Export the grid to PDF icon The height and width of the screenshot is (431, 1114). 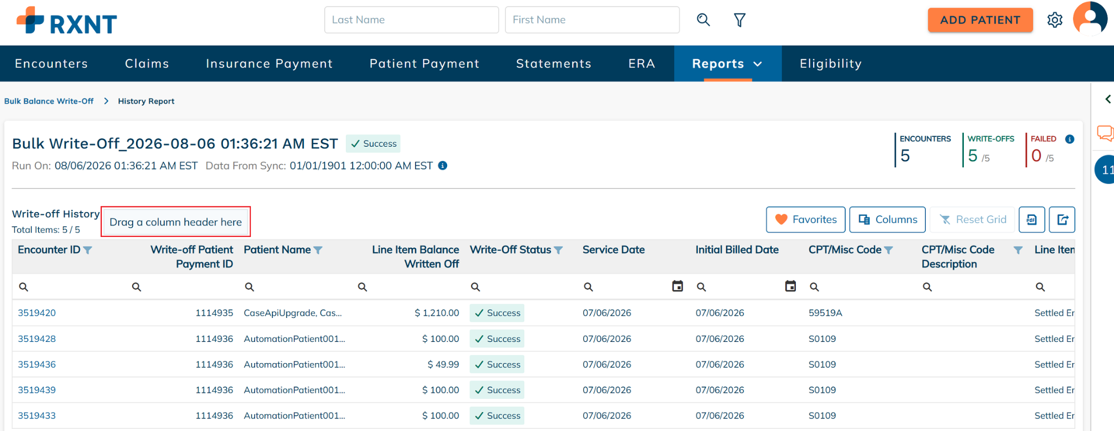pyautogui.click(x=1031, y=220)
